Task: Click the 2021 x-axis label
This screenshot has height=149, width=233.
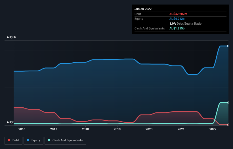Action: pyautogui.click(x=181, y=129)
